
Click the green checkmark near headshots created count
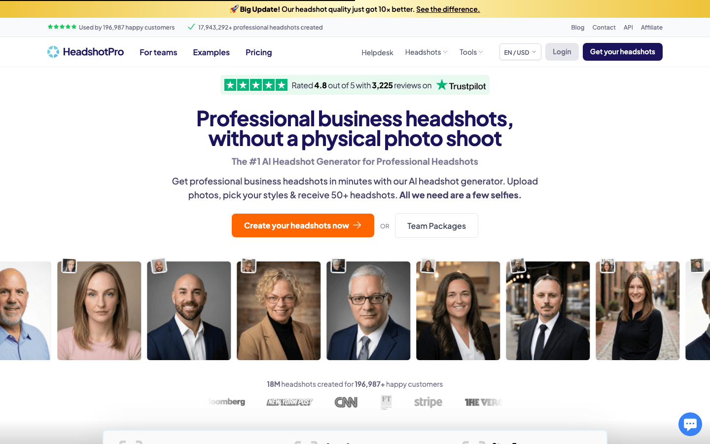pyautogui.click(x=191, y=27)
